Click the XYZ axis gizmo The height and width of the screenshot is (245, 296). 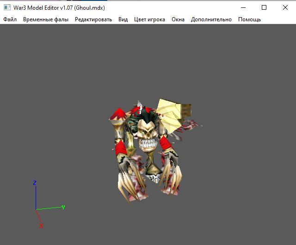[x=49, y=204]
